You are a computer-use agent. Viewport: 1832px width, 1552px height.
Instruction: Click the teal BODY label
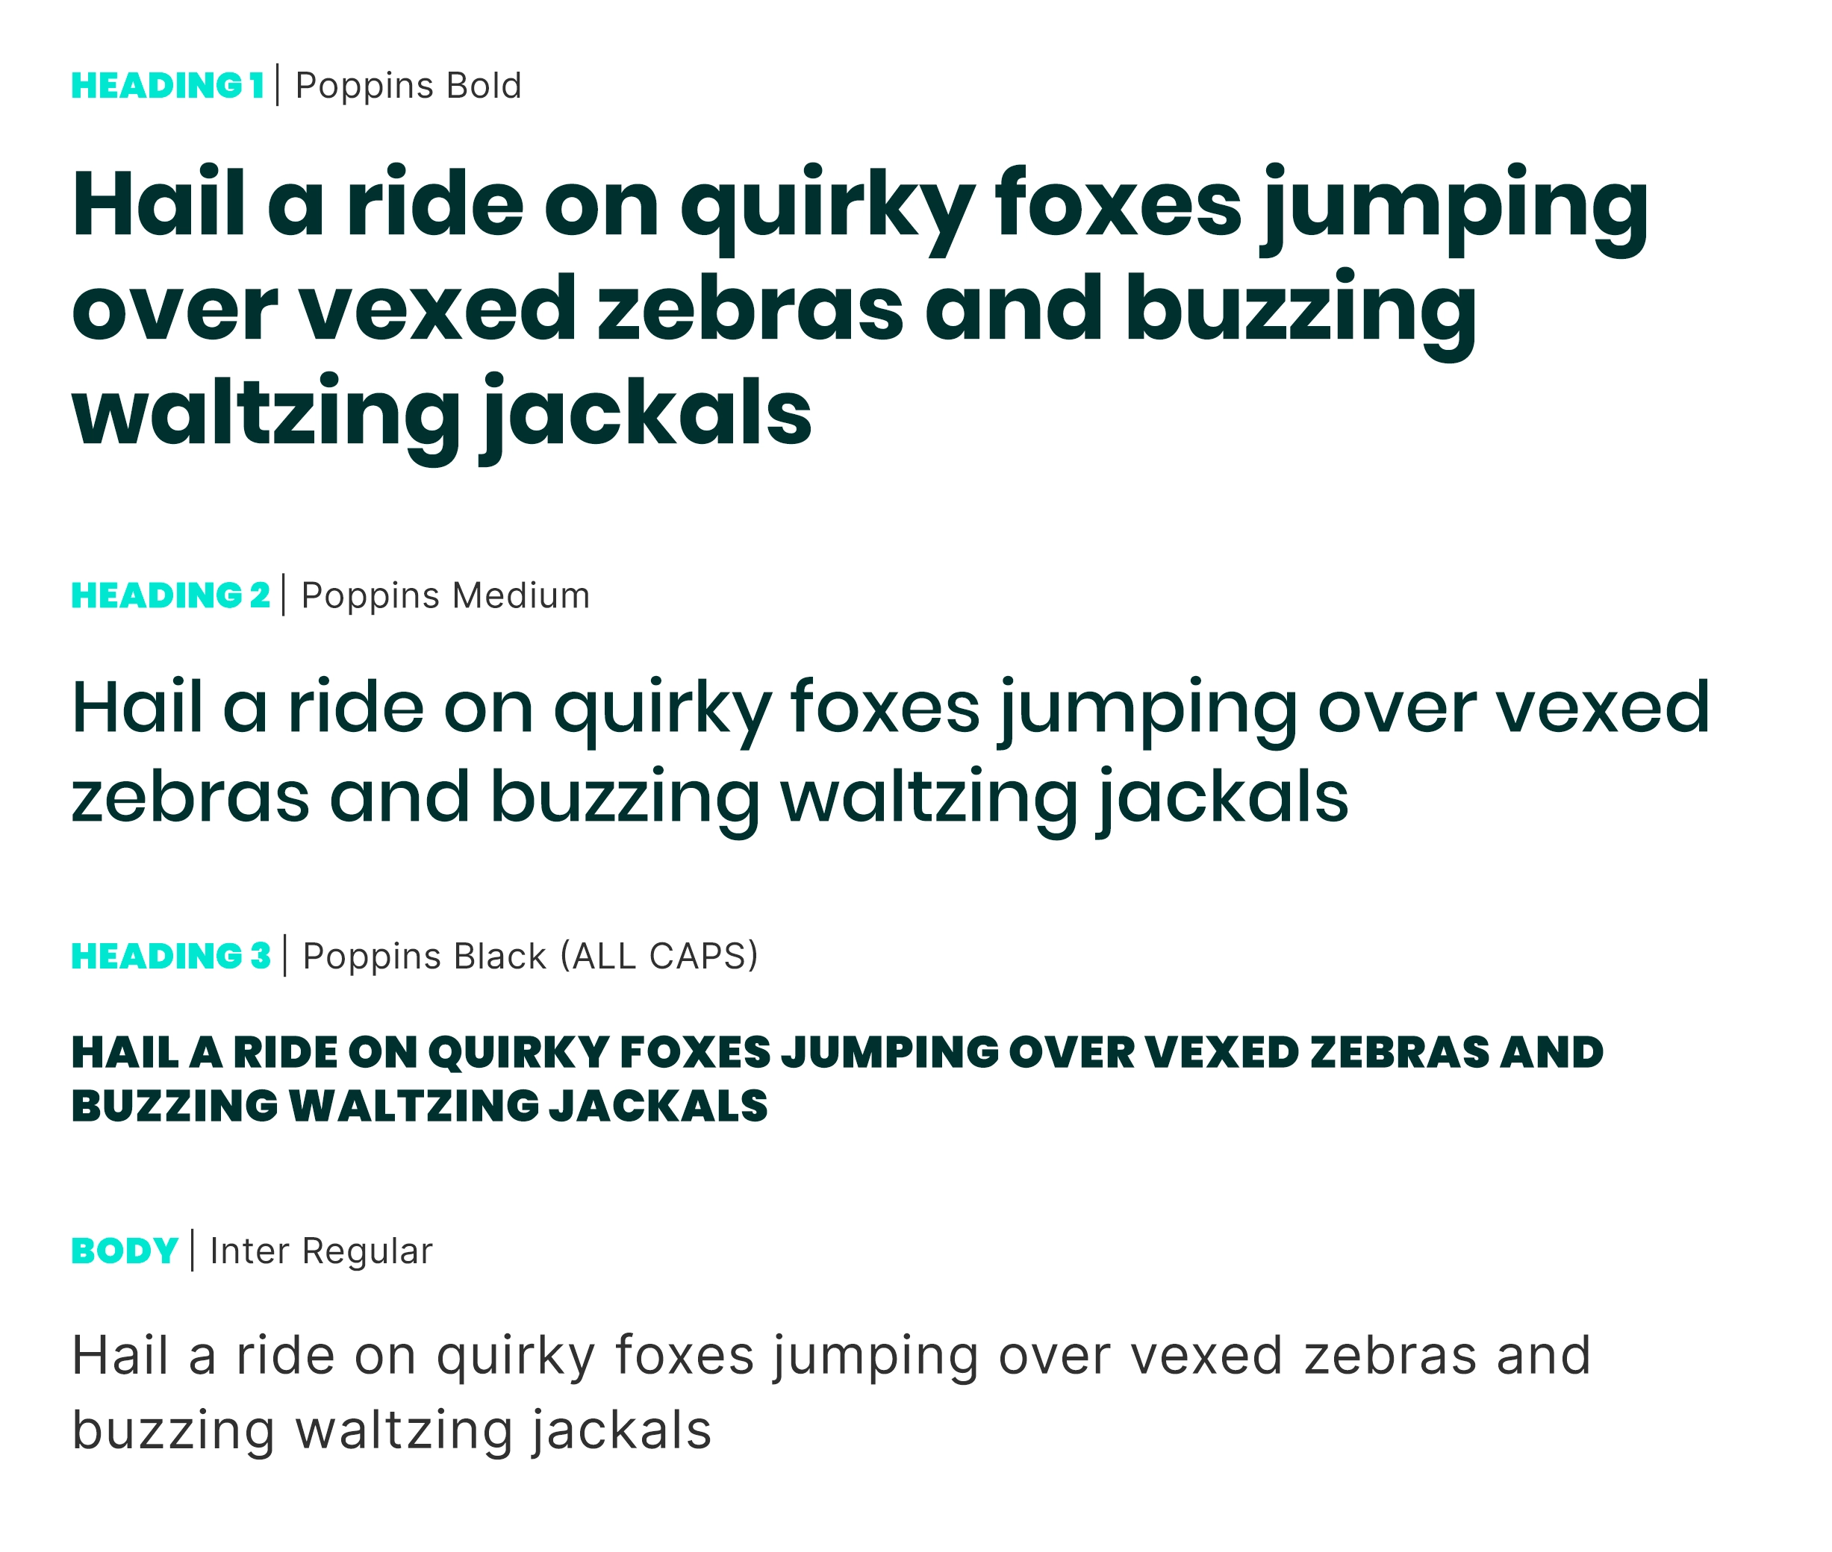(x=124, y=1251)
